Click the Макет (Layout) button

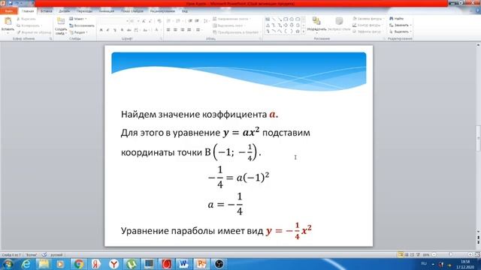coord(78,19)
